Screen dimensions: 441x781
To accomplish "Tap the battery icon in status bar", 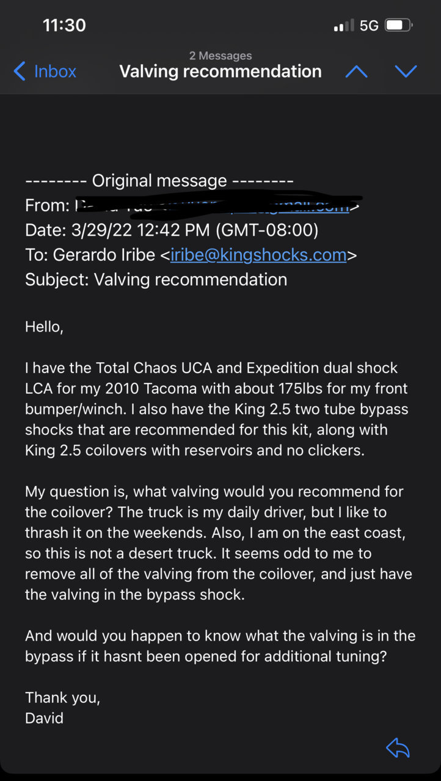I will click(x=399, y=26).
